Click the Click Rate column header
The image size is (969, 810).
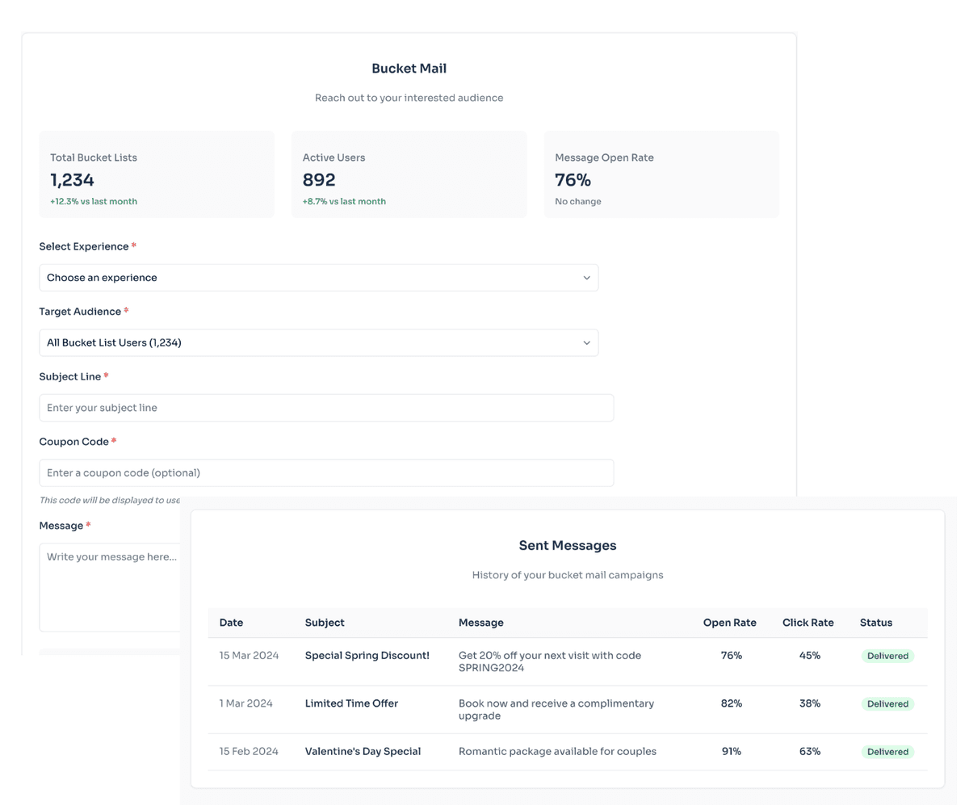[x=807, y=623]
